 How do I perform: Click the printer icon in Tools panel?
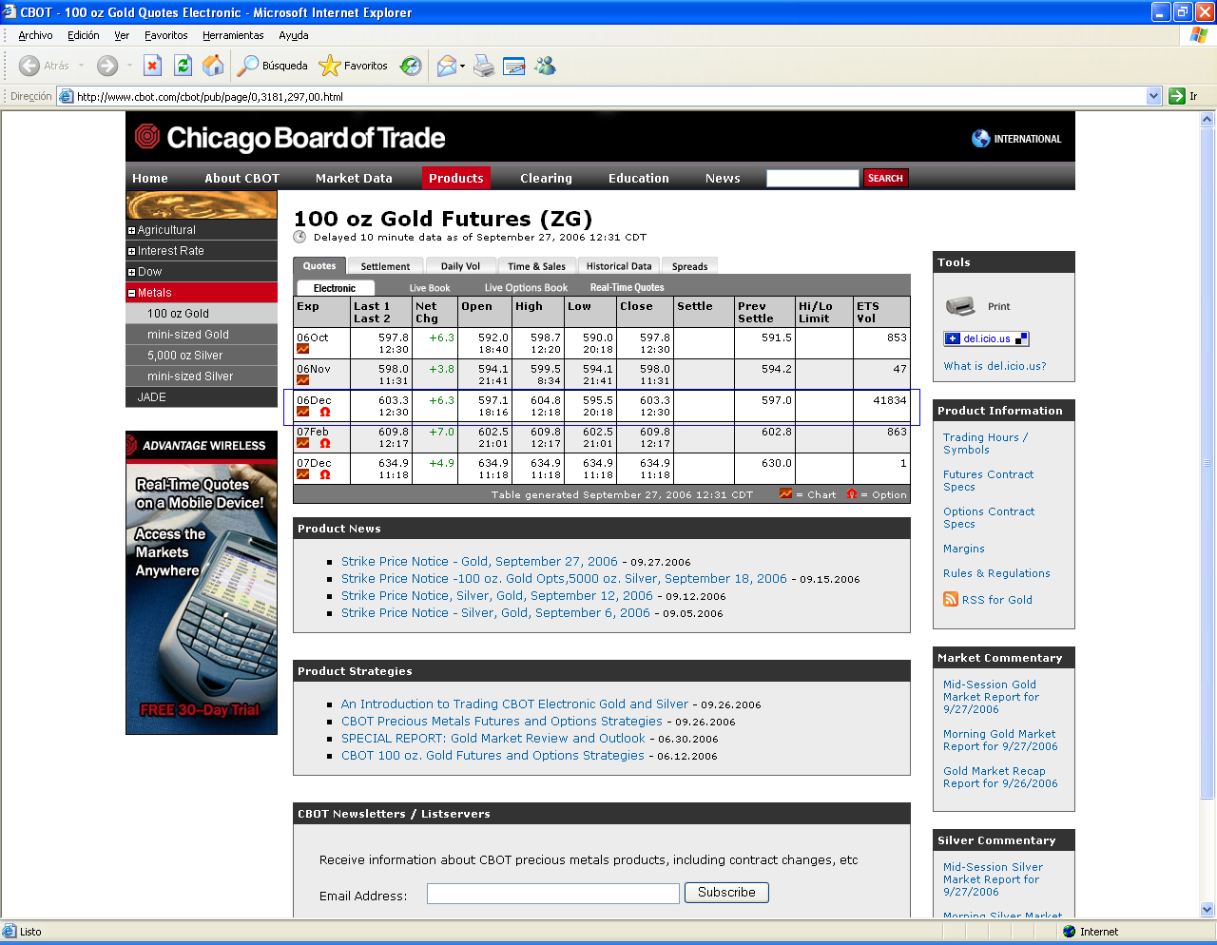[960, 306]
